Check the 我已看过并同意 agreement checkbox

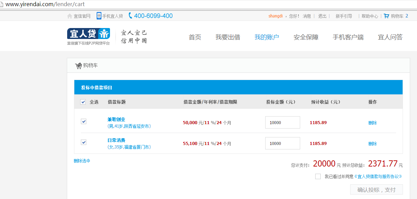(318, 176)
